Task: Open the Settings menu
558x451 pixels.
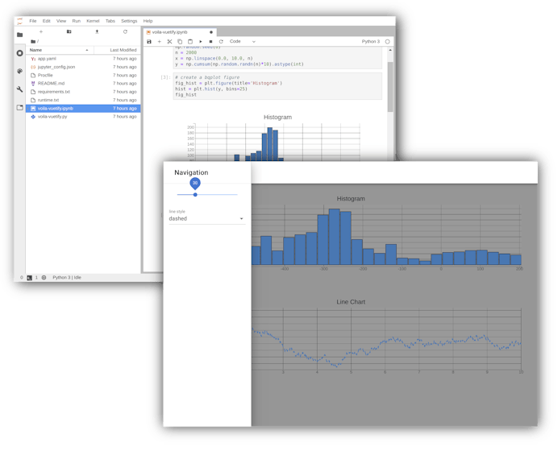Action: pos(129,21)
